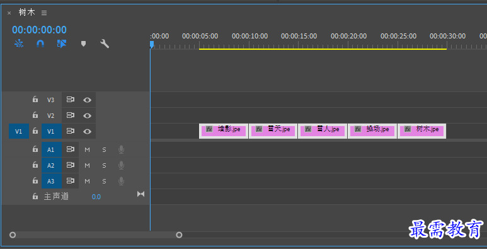This screenshot has height=249, width=487.
Task: Toggle V1 source patching indicator
Action: click(x=19, y=131)
